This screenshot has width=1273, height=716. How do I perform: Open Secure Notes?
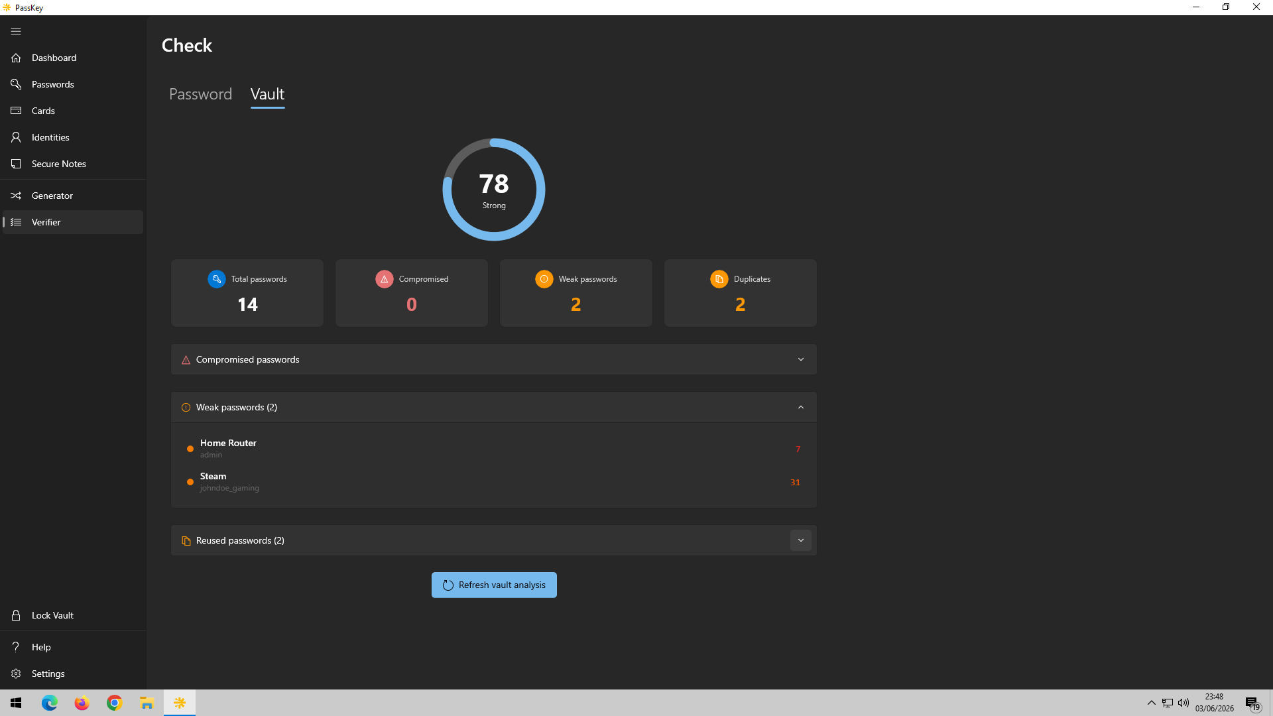73,164
